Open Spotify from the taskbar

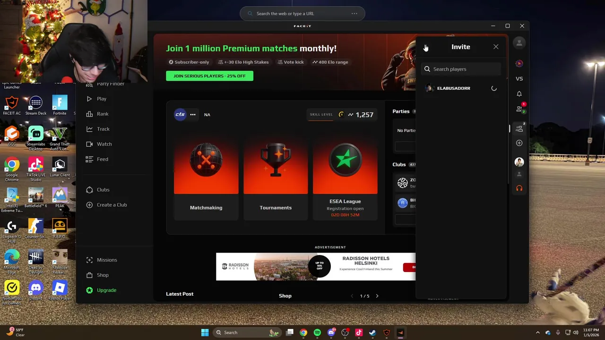coord(317,332)
